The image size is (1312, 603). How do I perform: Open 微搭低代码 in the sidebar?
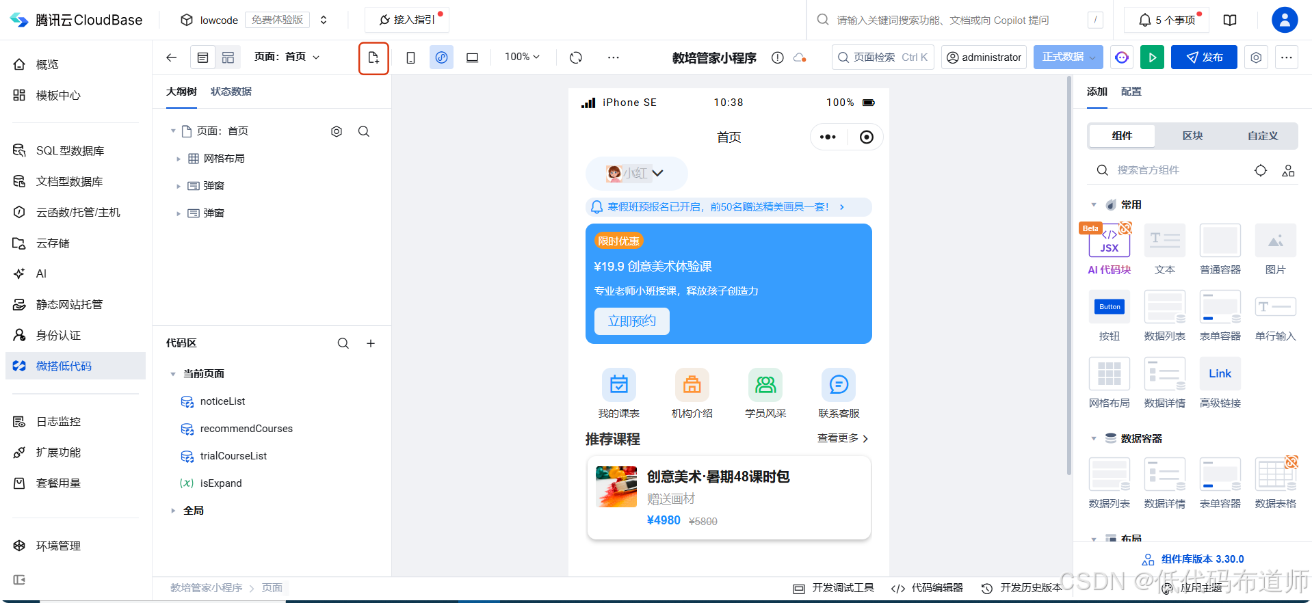(x=75, y=366)
